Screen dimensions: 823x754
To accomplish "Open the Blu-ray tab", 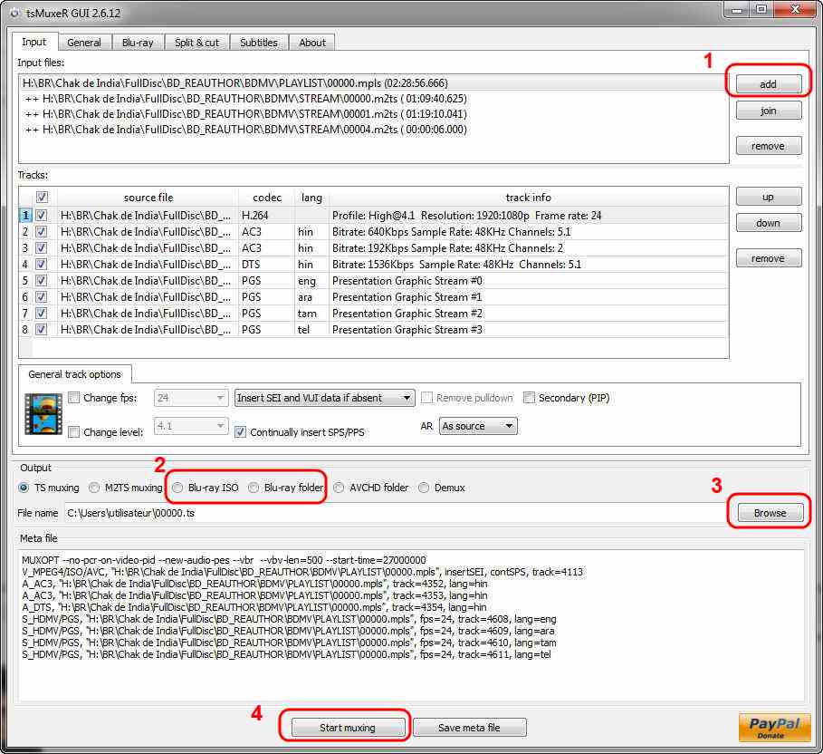I will [x=138, y=43].
